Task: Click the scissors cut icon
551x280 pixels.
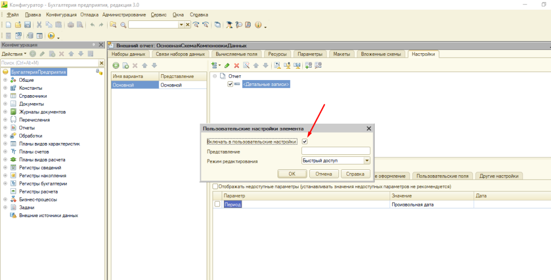Action: click(x=39, y=25)
